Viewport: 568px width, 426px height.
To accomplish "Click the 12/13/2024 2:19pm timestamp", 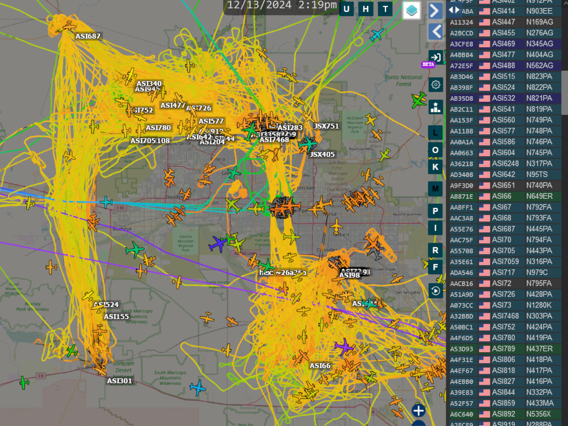I will (x=282, y=6).
